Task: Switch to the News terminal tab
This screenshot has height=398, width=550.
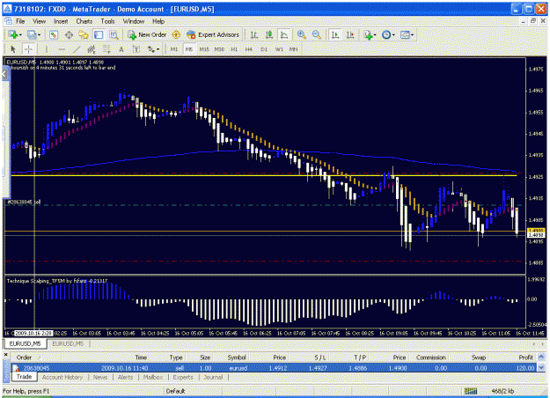Action: point(100,377)
